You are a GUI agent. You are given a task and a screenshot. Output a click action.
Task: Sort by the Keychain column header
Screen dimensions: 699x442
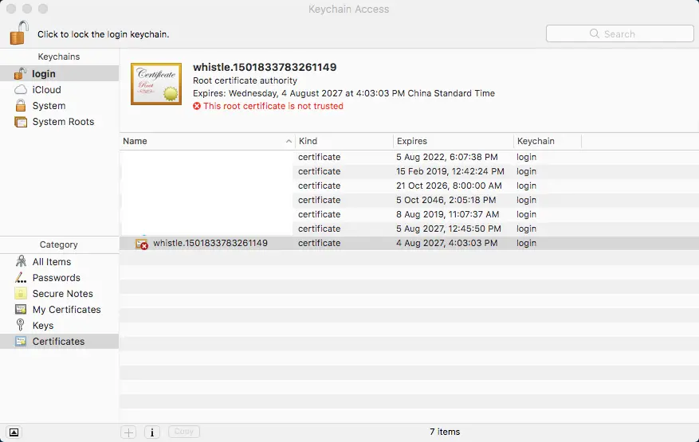tap(548, 141)
